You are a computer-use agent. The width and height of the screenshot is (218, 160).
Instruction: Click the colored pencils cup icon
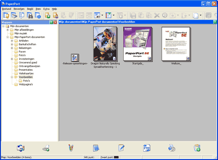point(71,148)
